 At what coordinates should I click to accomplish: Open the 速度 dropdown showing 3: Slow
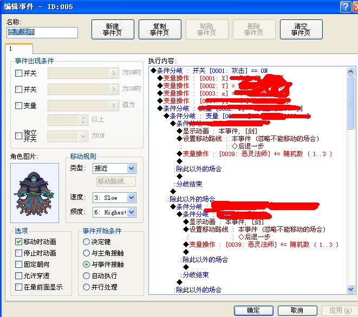click(x=114, y=198)
